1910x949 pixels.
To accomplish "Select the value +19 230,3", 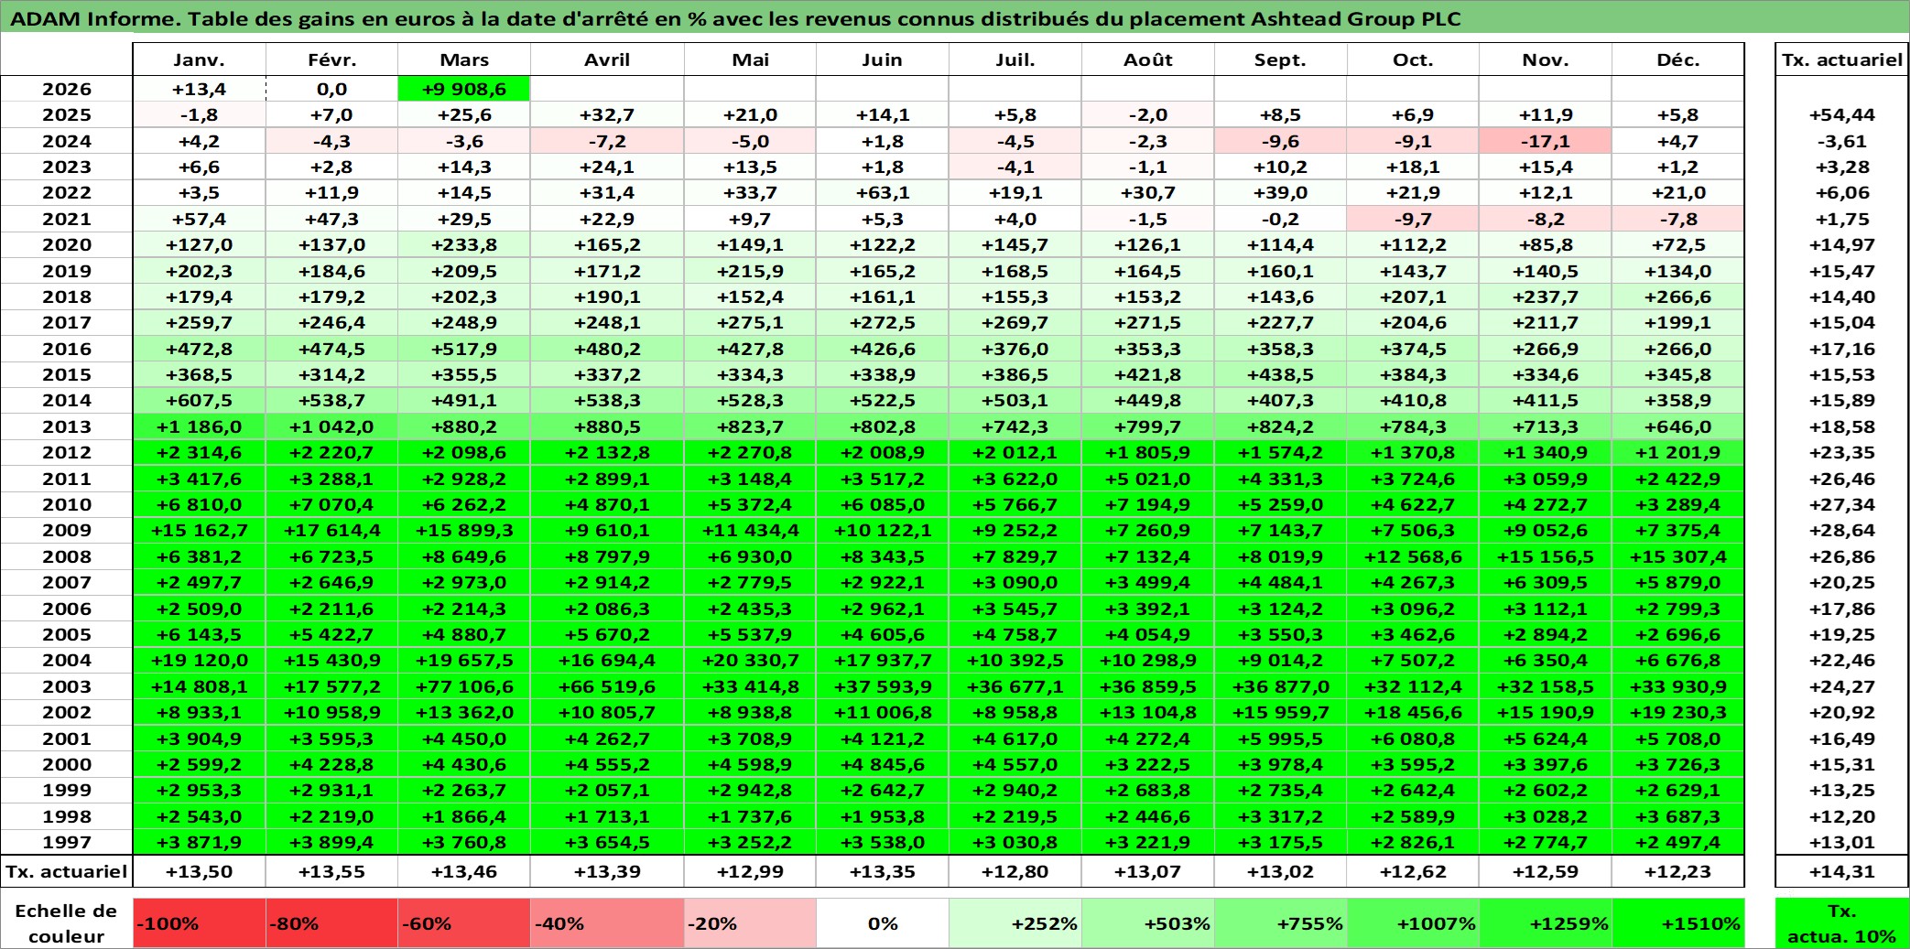I will pos(1677,712).
